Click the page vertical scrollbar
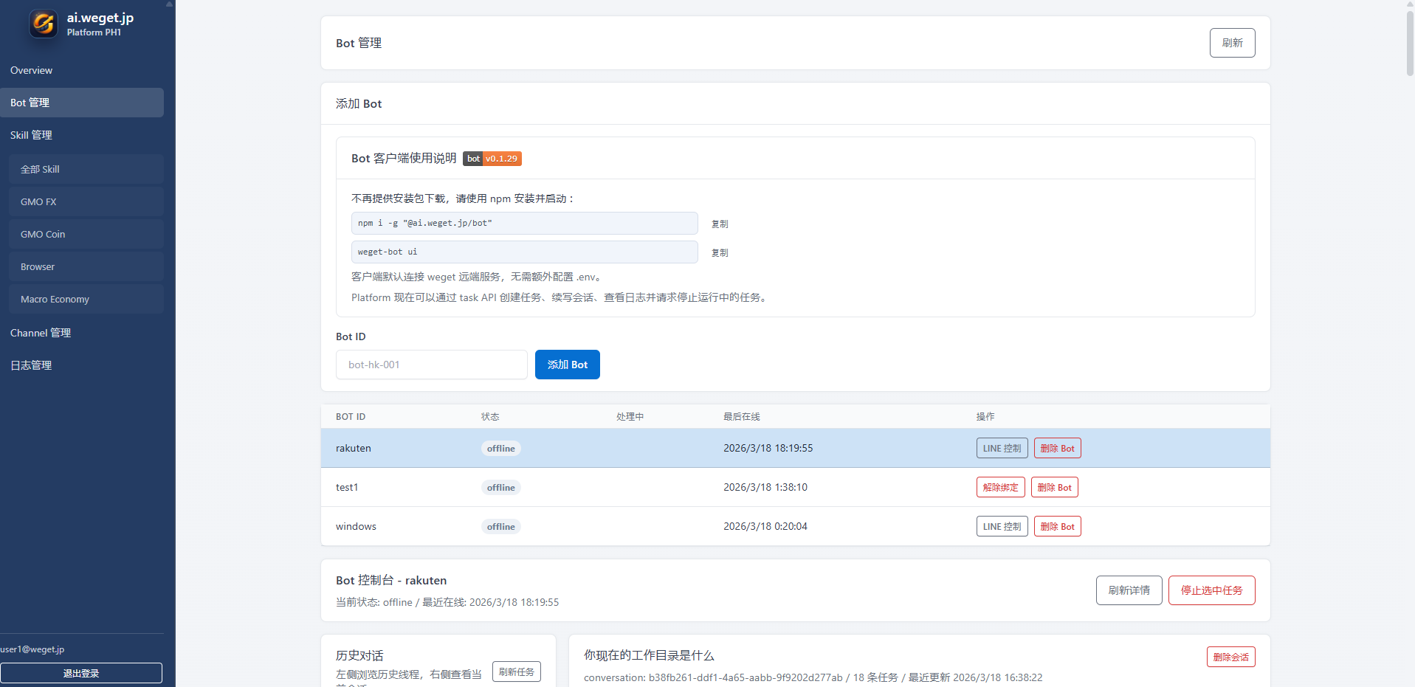The image size is (1415, 687). [1410, 44]
